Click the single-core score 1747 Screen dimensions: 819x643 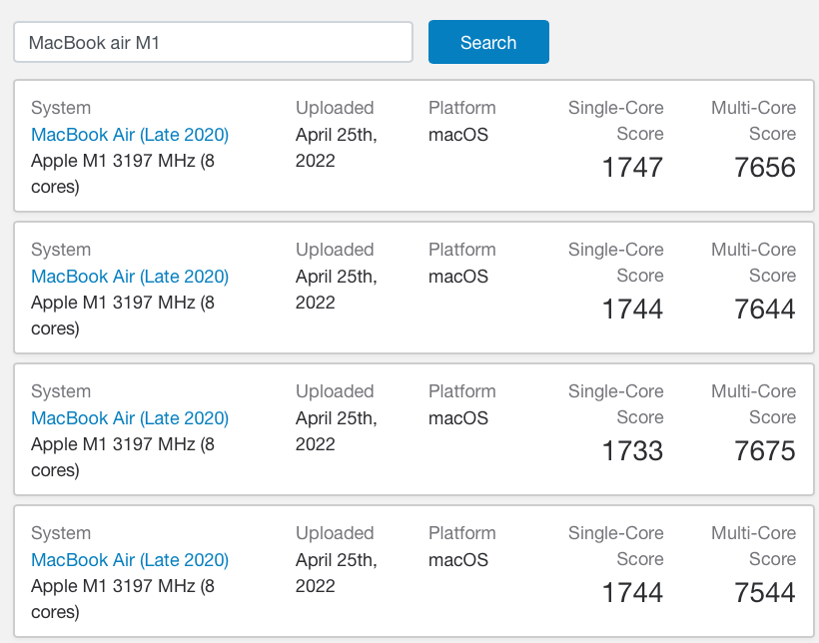point(632,167)
